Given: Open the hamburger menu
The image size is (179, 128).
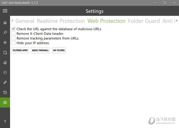Looking at the screenshot, I should (x=5, y=11).
